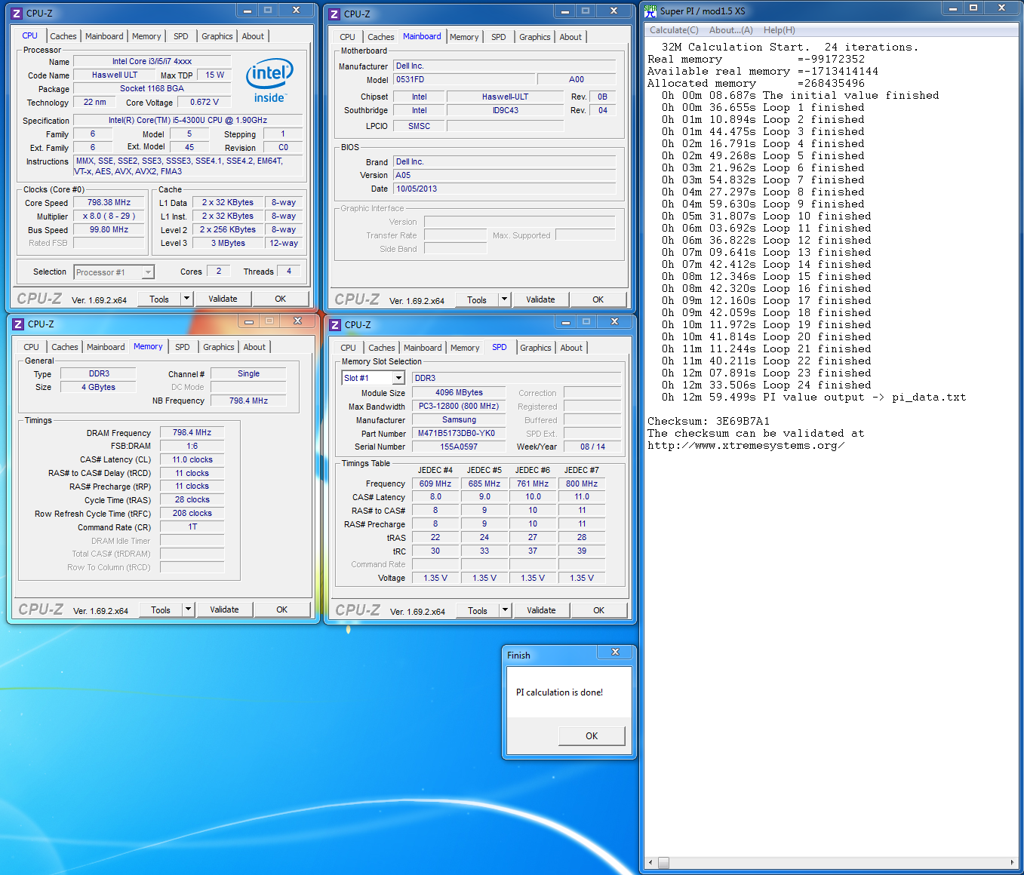
Task: Click the Code Name field Haswell ULT
Action: point(115,75)
